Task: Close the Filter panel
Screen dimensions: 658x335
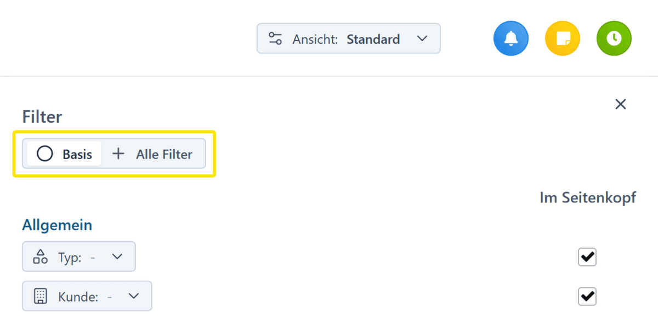Action: (x=620, y=104)
